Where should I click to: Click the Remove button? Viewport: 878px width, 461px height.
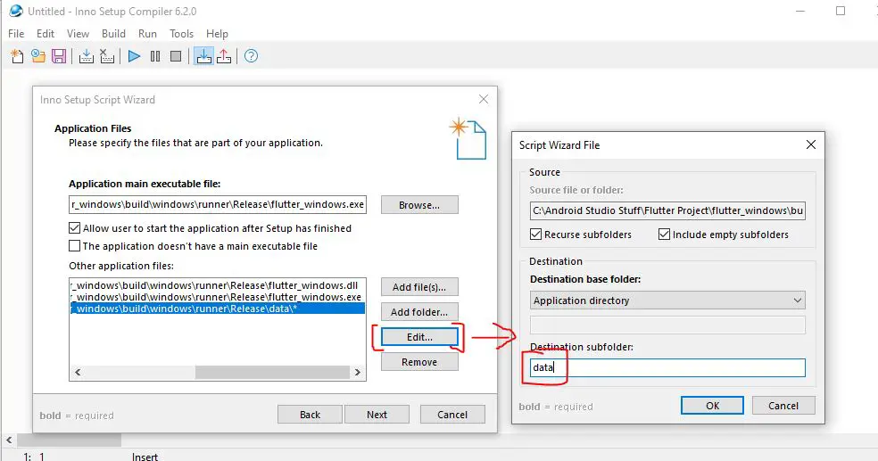point(419,362)
